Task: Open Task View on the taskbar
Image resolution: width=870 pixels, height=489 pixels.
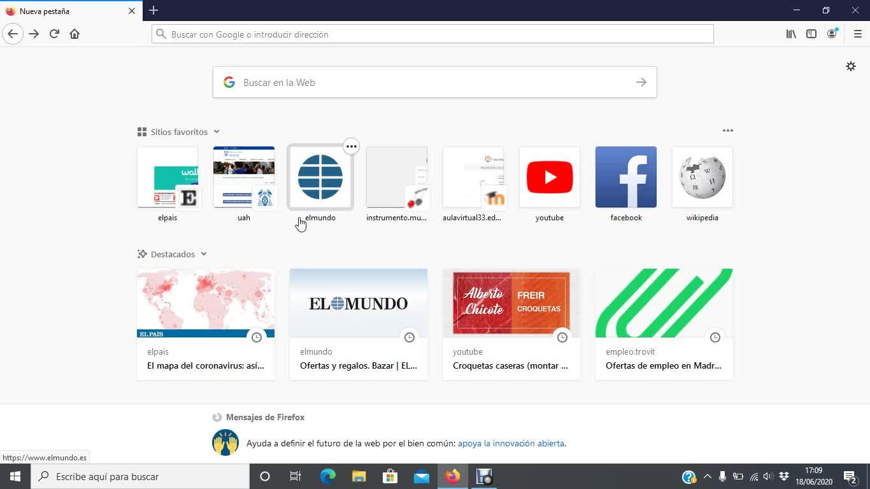Action: coord(296,476)
